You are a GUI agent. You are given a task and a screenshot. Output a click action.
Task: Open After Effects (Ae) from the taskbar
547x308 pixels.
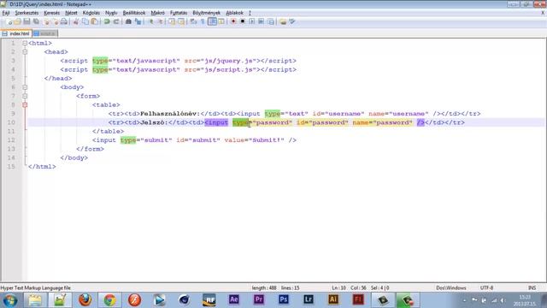point(233,299)
